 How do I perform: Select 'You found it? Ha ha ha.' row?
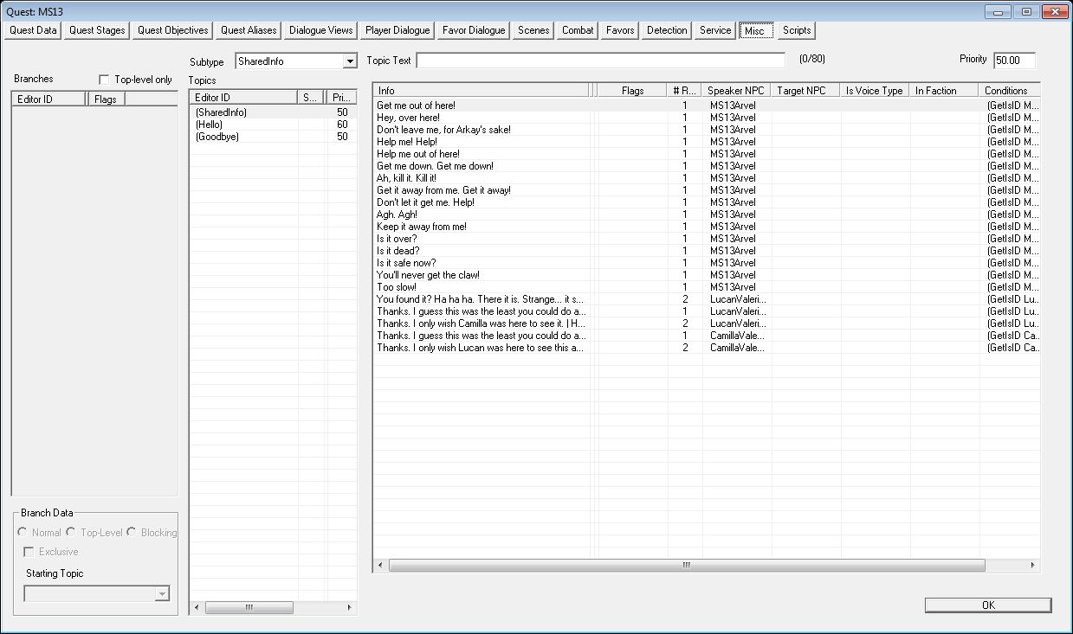point(706,299)
